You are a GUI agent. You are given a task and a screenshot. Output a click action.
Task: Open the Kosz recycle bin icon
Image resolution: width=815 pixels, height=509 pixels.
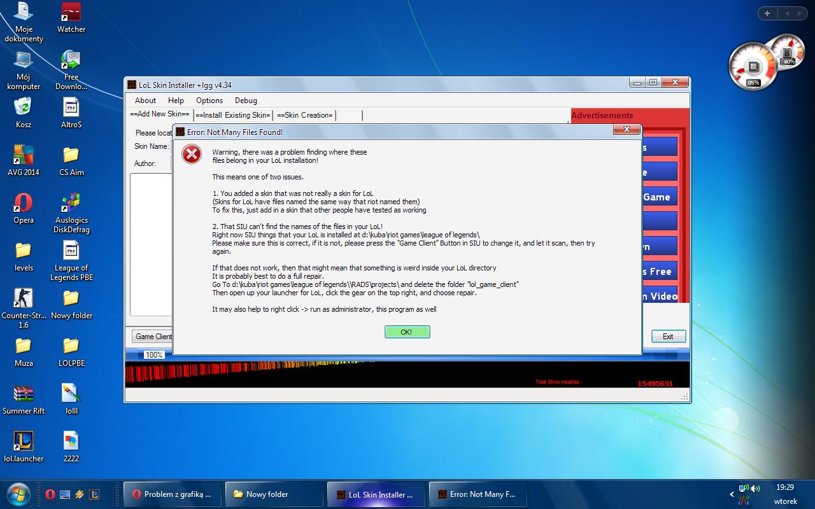[24, 113]
